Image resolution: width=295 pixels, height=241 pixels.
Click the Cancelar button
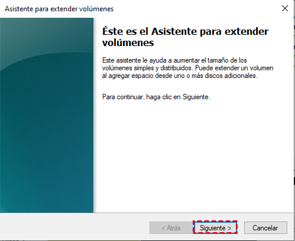point(265,227)
